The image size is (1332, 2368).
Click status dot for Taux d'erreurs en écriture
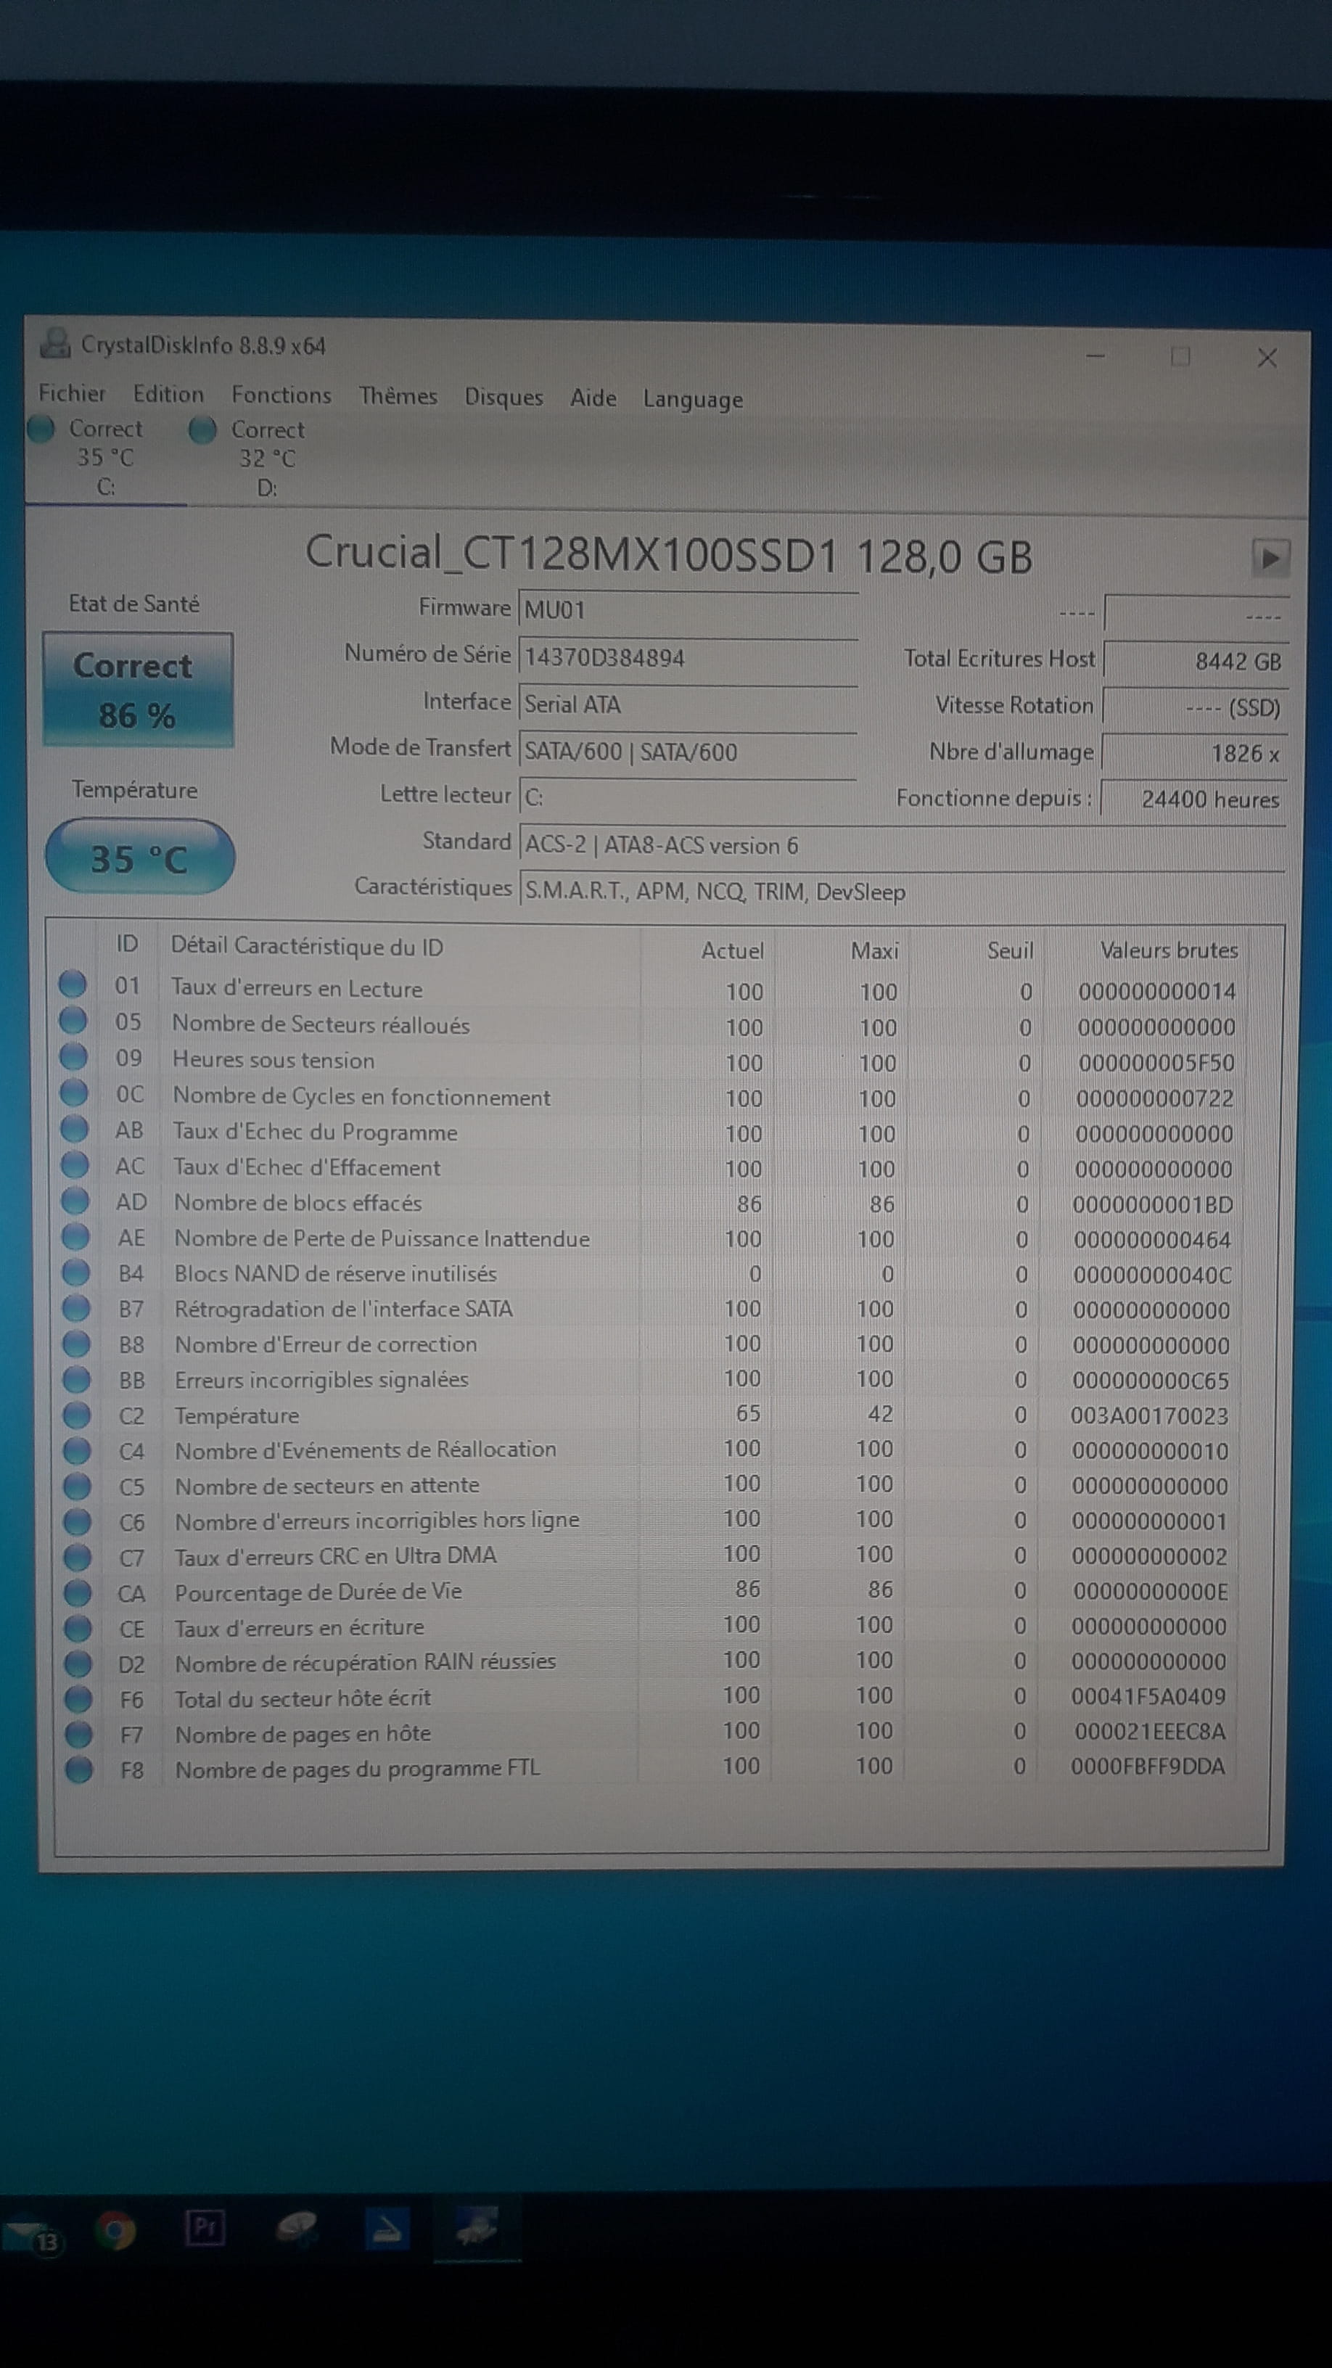(x=78, y=1628)
